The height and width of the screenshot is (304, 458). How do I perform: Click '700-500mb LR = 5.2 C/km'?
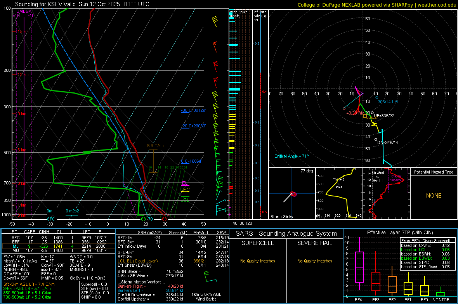pyautogui.click(x=27, y=297)
